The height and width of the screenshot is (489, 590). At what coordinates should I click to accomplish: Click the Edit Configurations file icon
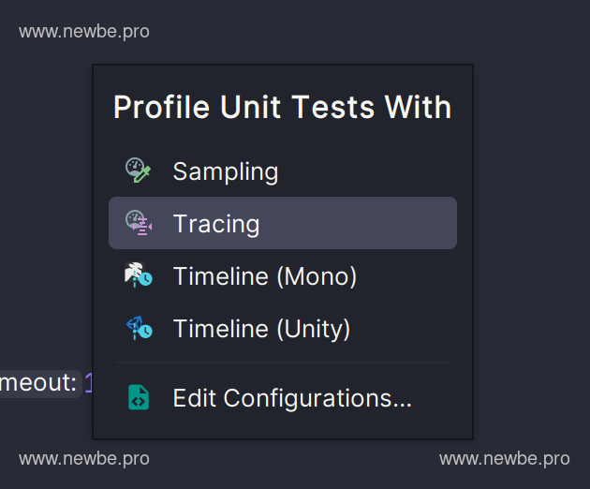[139, 397]
